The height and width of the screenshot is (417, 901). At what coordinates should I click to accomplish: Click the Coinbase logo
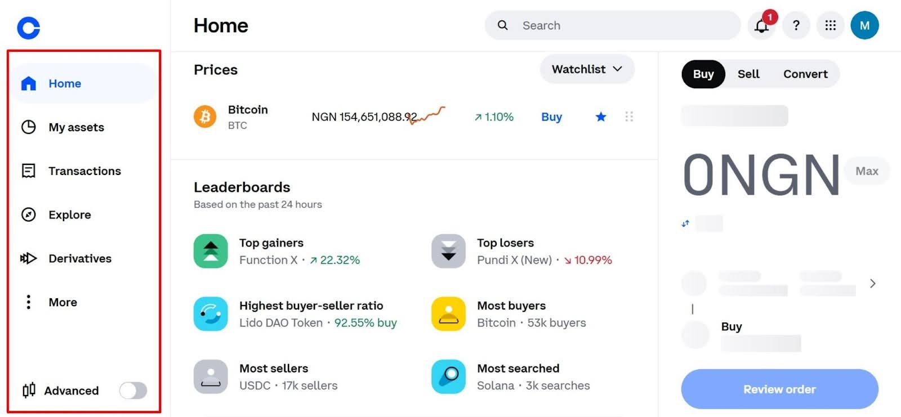pos(27,26)
